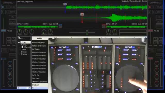165x93 pixels.
Task: Toggle Channel 2 REV reverse button
Action: pos(159,12)
